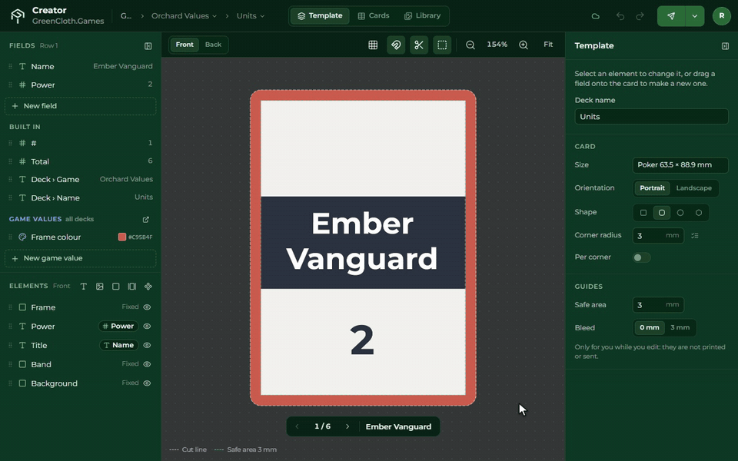The height and width of the screenshot is (461, 738).
Task: Click the Name field binding chip
Action: [118, 345]
